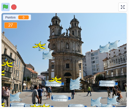
Task: Click plastic bag at lower left pavement
Action: point(16,97)
